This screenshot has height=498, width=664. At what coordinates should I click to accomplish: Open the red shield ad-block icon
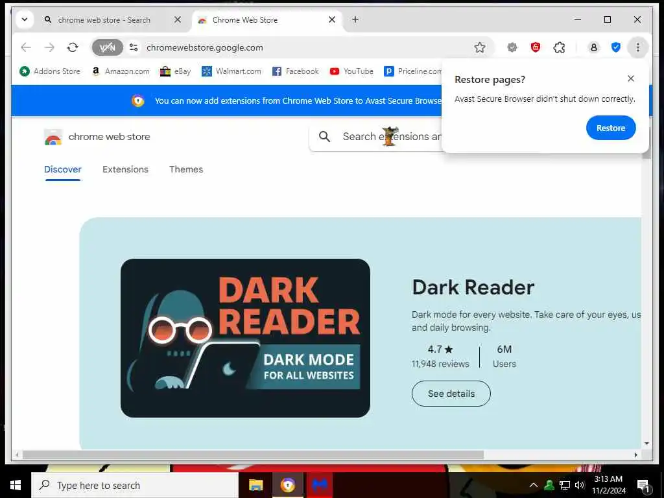pos(535,47)
